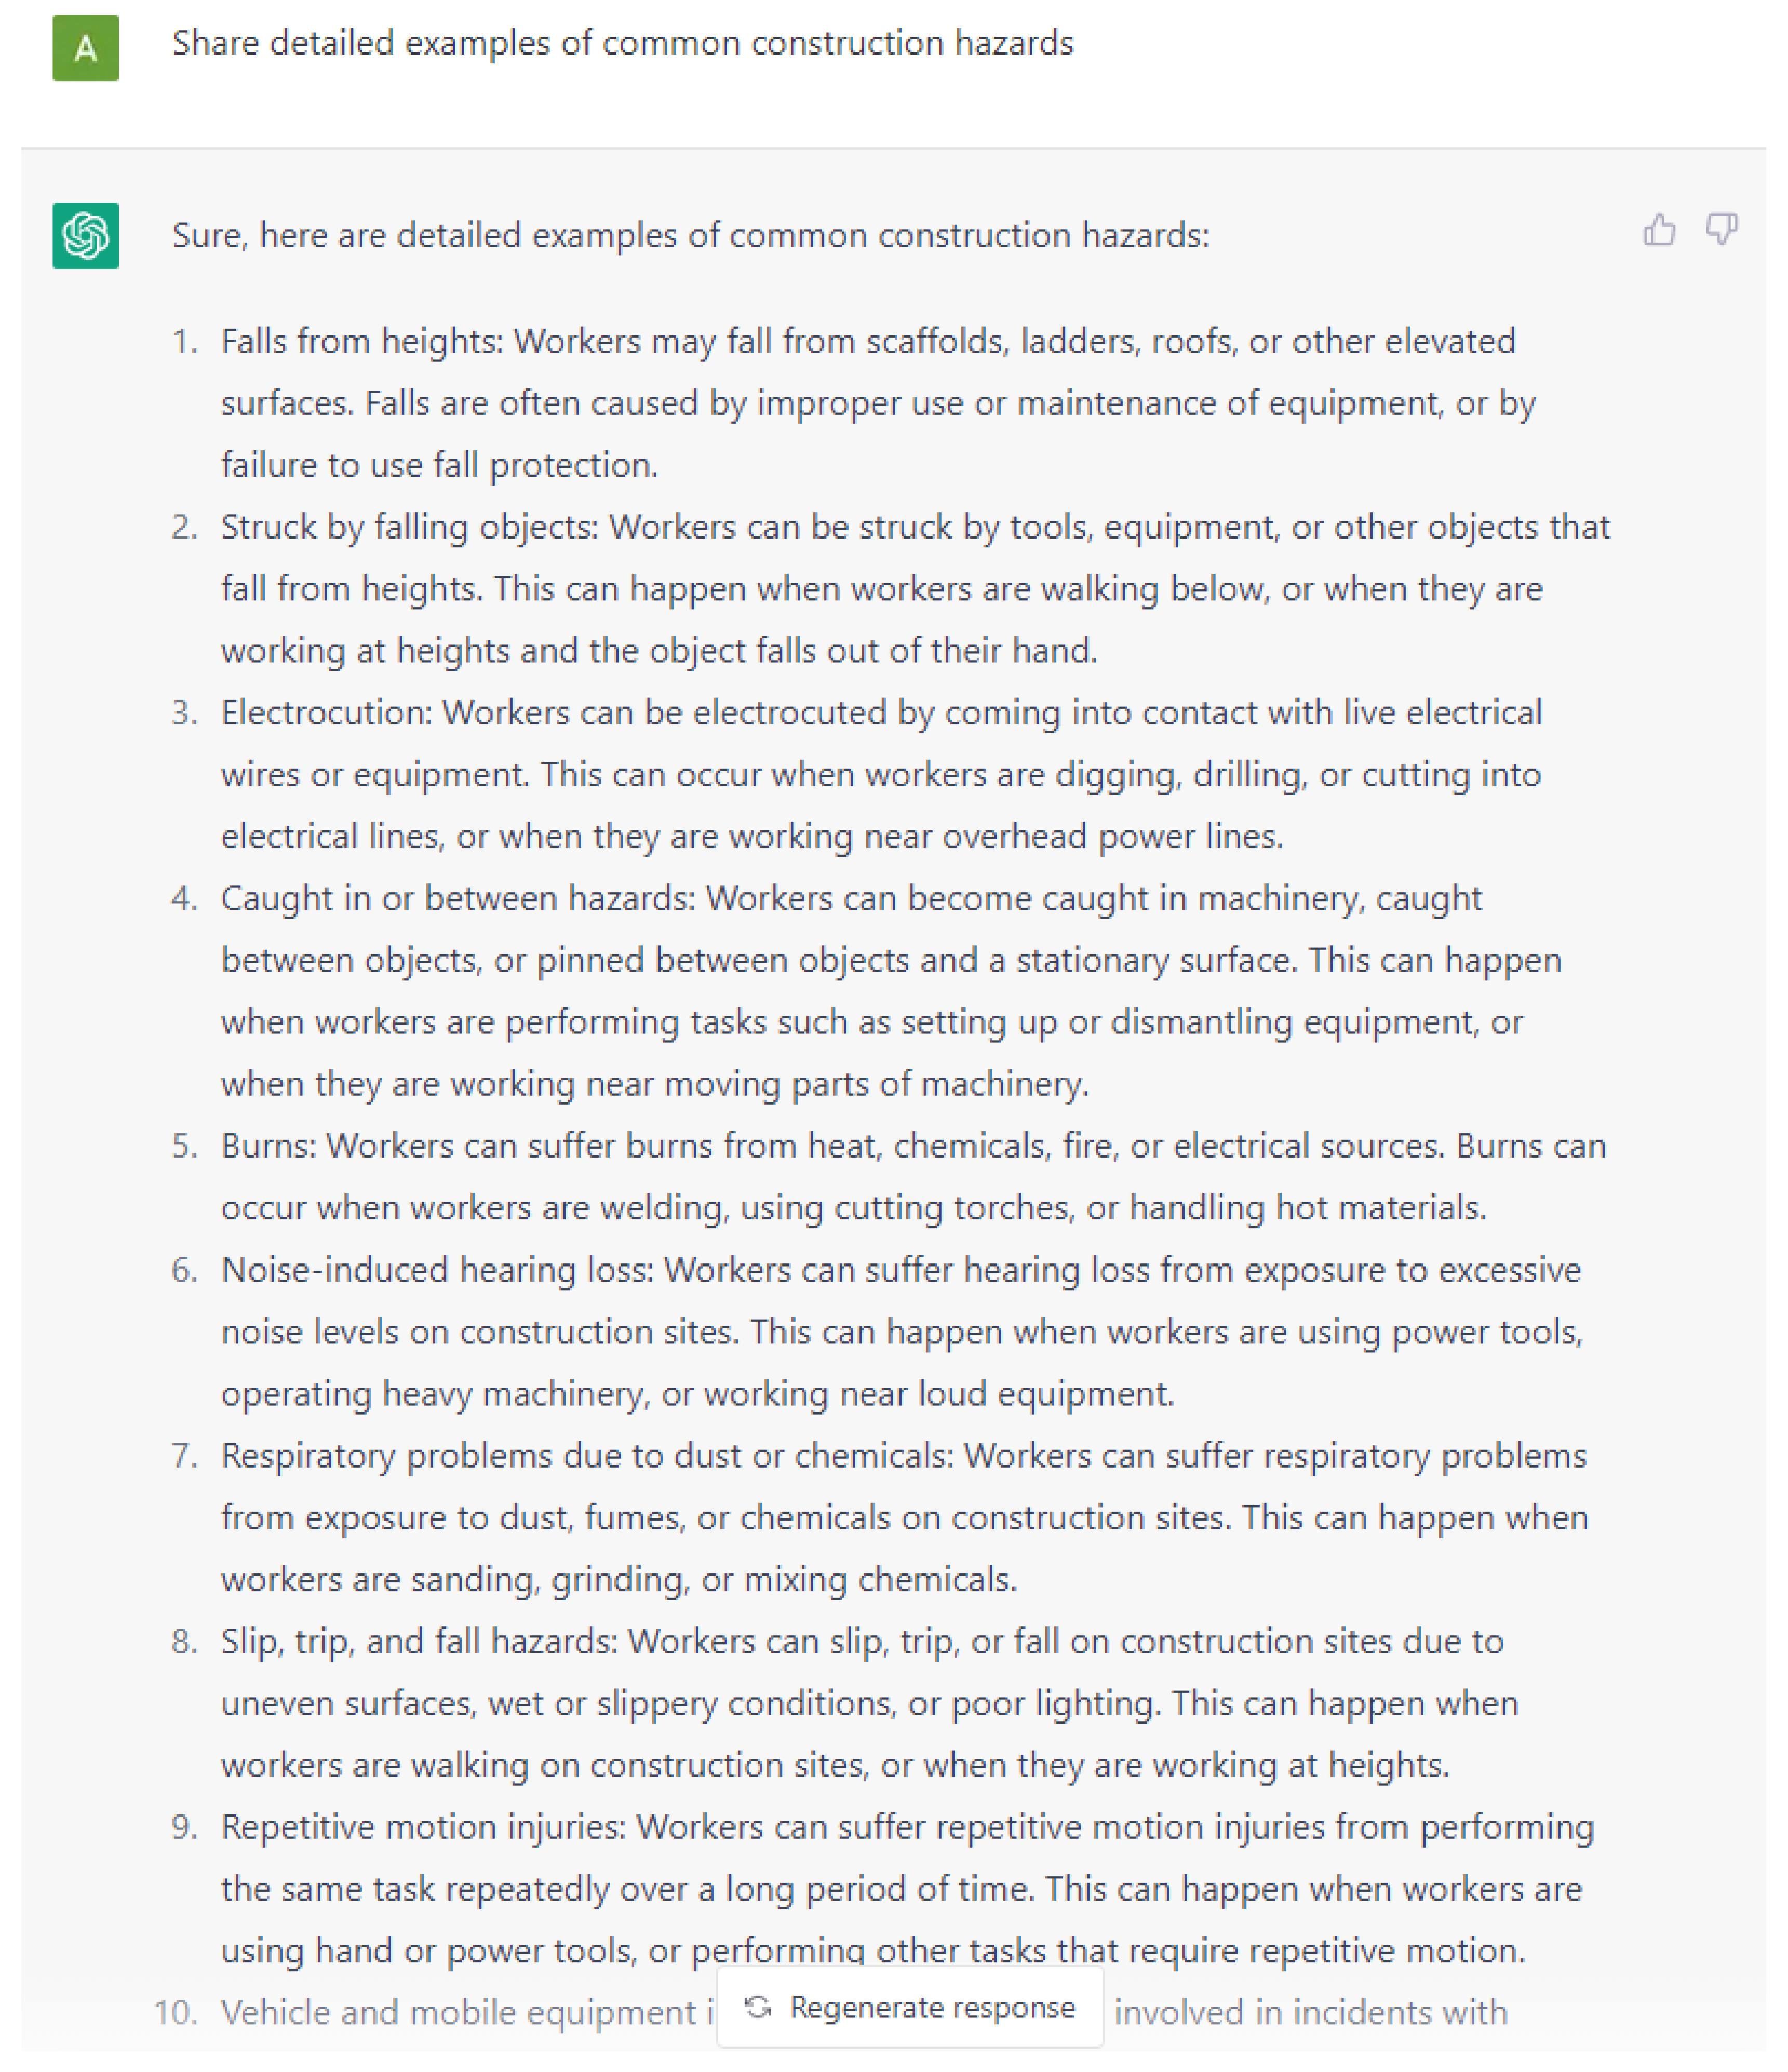Viewport: 1788px width, 2072px height.
Task: Click the user prompt about construction hazards
Action: click(x=622, y=44)
